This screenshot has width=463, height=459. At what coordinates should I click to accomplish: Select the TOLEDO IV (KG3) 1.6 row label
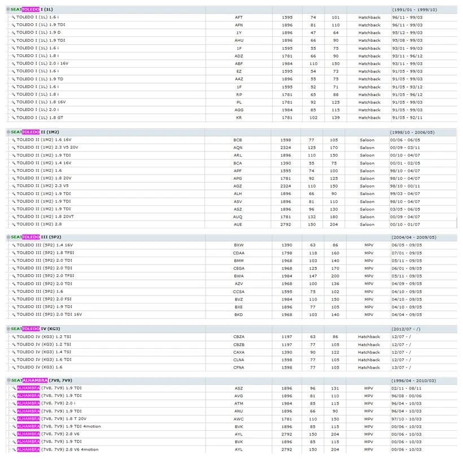coord(40,367)
